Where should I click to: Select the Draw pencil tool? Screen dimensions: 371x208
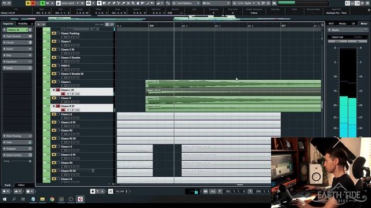[x=109, y=3]
